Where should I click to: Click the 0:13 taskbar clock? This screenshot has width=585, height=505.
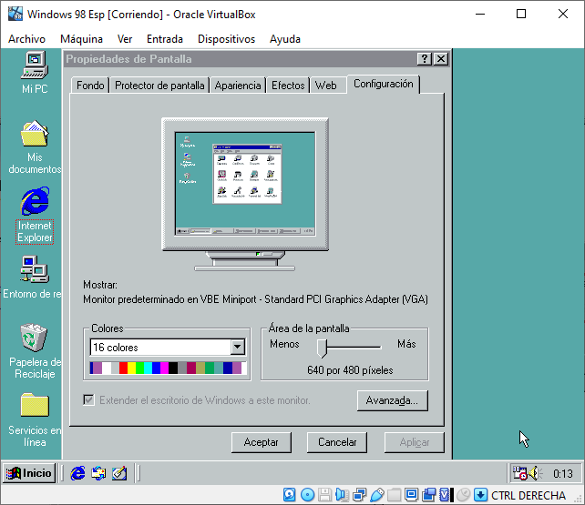(562, 474)
